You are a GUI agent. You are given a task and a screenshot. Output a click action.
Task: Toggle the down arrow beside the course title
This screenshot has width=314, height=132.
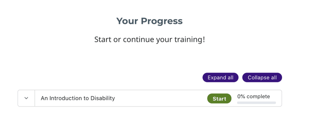pyautogui.click(x=26, y=98)
